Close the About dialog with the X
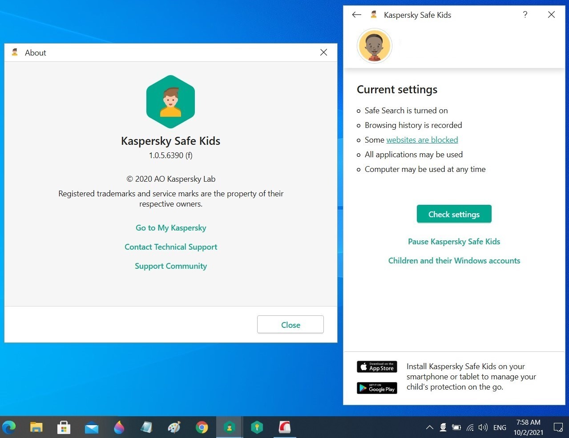Image resolution: width=569 pixels, height=438 pixels. [x=323, y=52]
